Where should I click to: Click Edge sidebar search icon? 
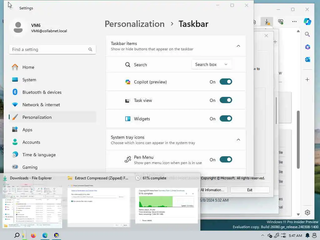307,34
